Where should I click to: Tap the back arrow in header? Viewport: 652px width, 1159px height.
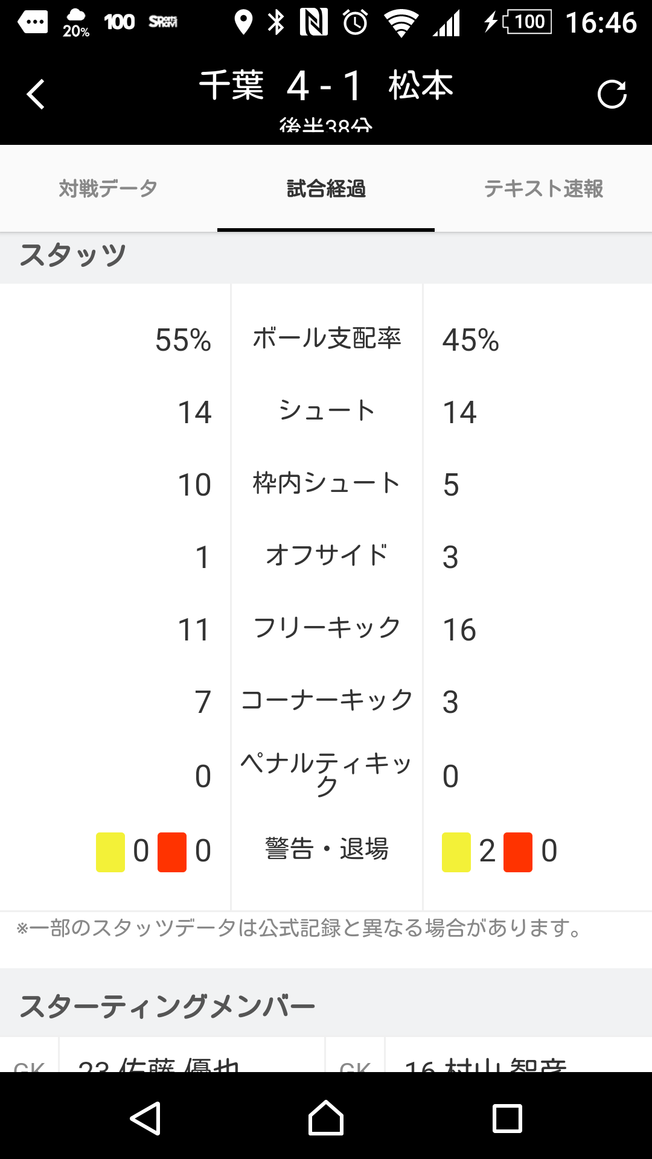click(36, 94)
